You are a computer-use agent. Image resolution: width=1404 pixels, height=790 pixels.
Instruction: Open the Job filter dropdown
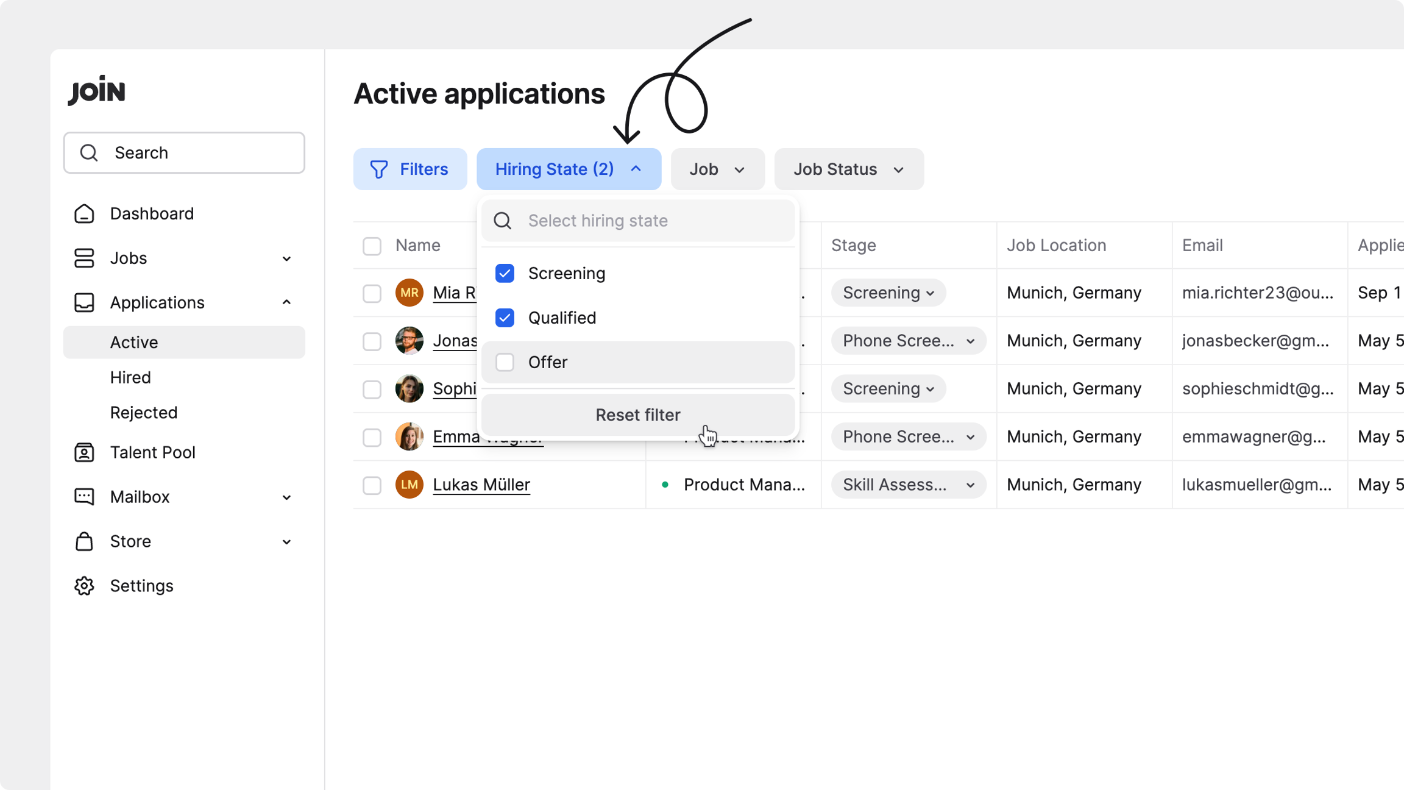[717, 169]
